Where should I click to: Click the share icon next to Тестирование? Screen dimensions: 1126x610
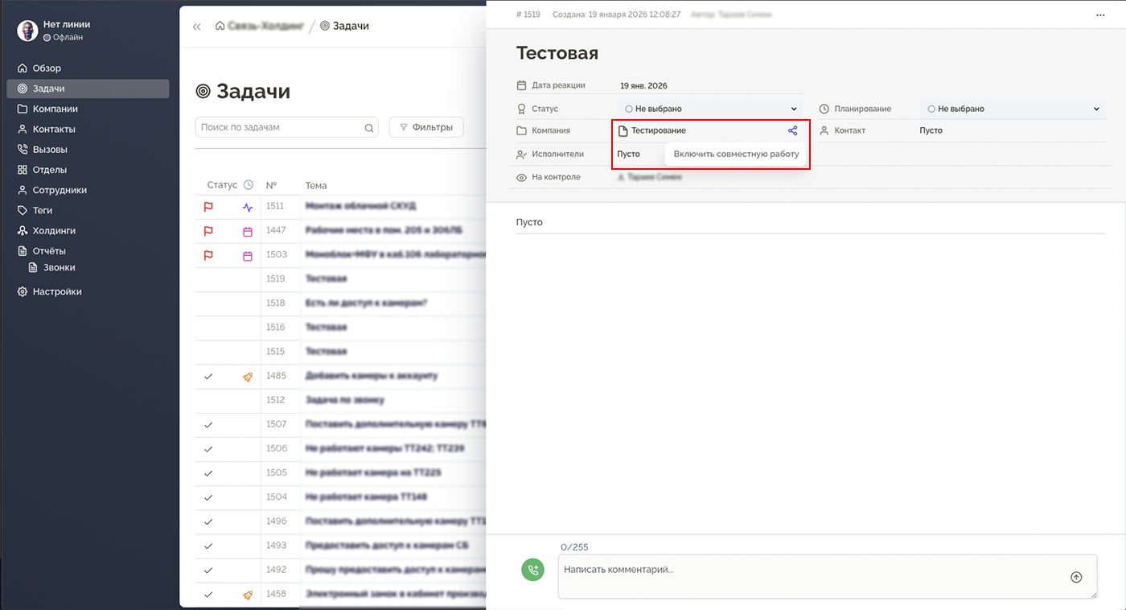tap(792, 130)
